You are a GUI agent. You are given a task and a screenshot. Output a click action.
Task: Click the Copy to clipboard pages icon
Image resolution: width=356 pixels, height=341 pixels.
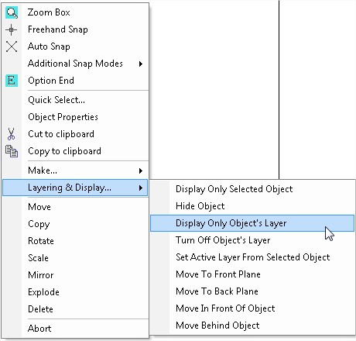[12, 151]
